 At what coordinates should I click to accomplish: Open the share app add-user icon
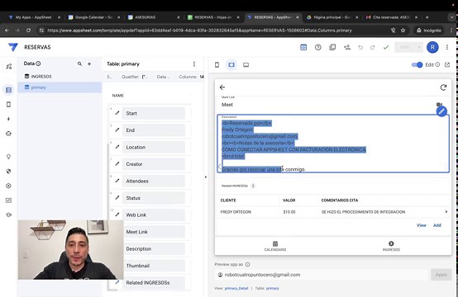click(x=347, y=47)
